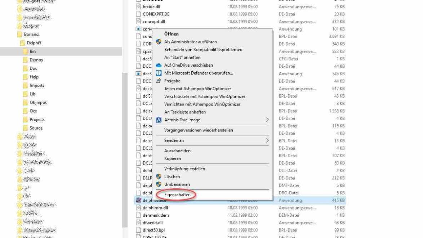Select the conexprt.dll file
Screen dimensions: 423x238
(x=154, y=22)
